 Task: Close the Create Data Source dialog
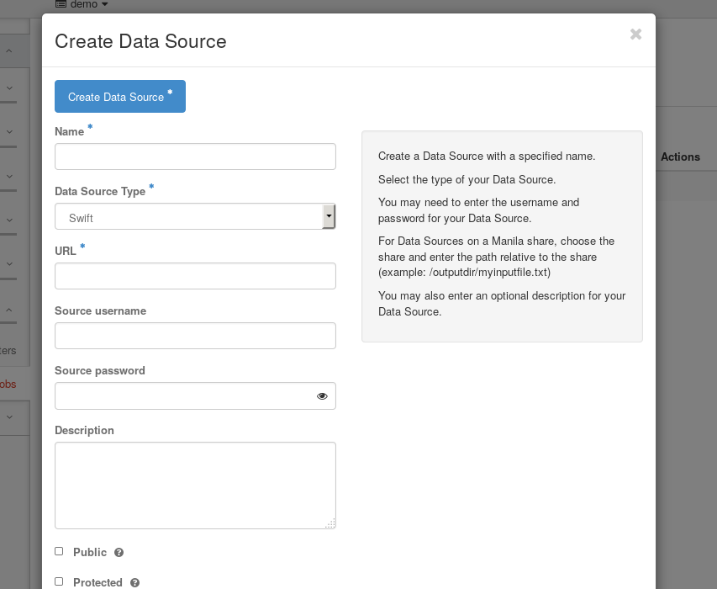(635, 34)
